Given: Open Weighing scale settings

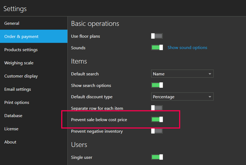Looking at the screenshot, I should point(19,63).
